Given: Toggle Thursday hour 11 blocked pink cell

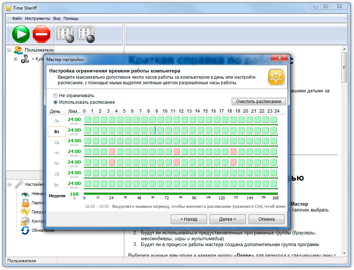Looking at the screenshot, I should click(x=177, y=152).
